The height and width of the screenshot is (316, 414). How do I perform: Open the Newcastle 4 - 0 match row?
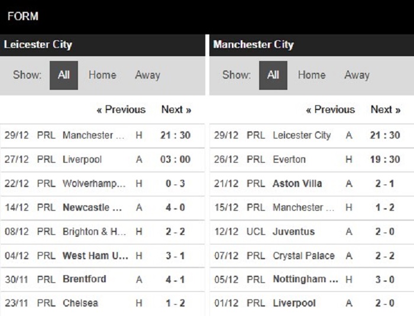(x=102, y=208)
